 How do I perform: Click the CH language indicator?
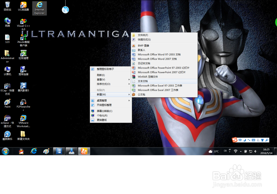coord(225,151)
